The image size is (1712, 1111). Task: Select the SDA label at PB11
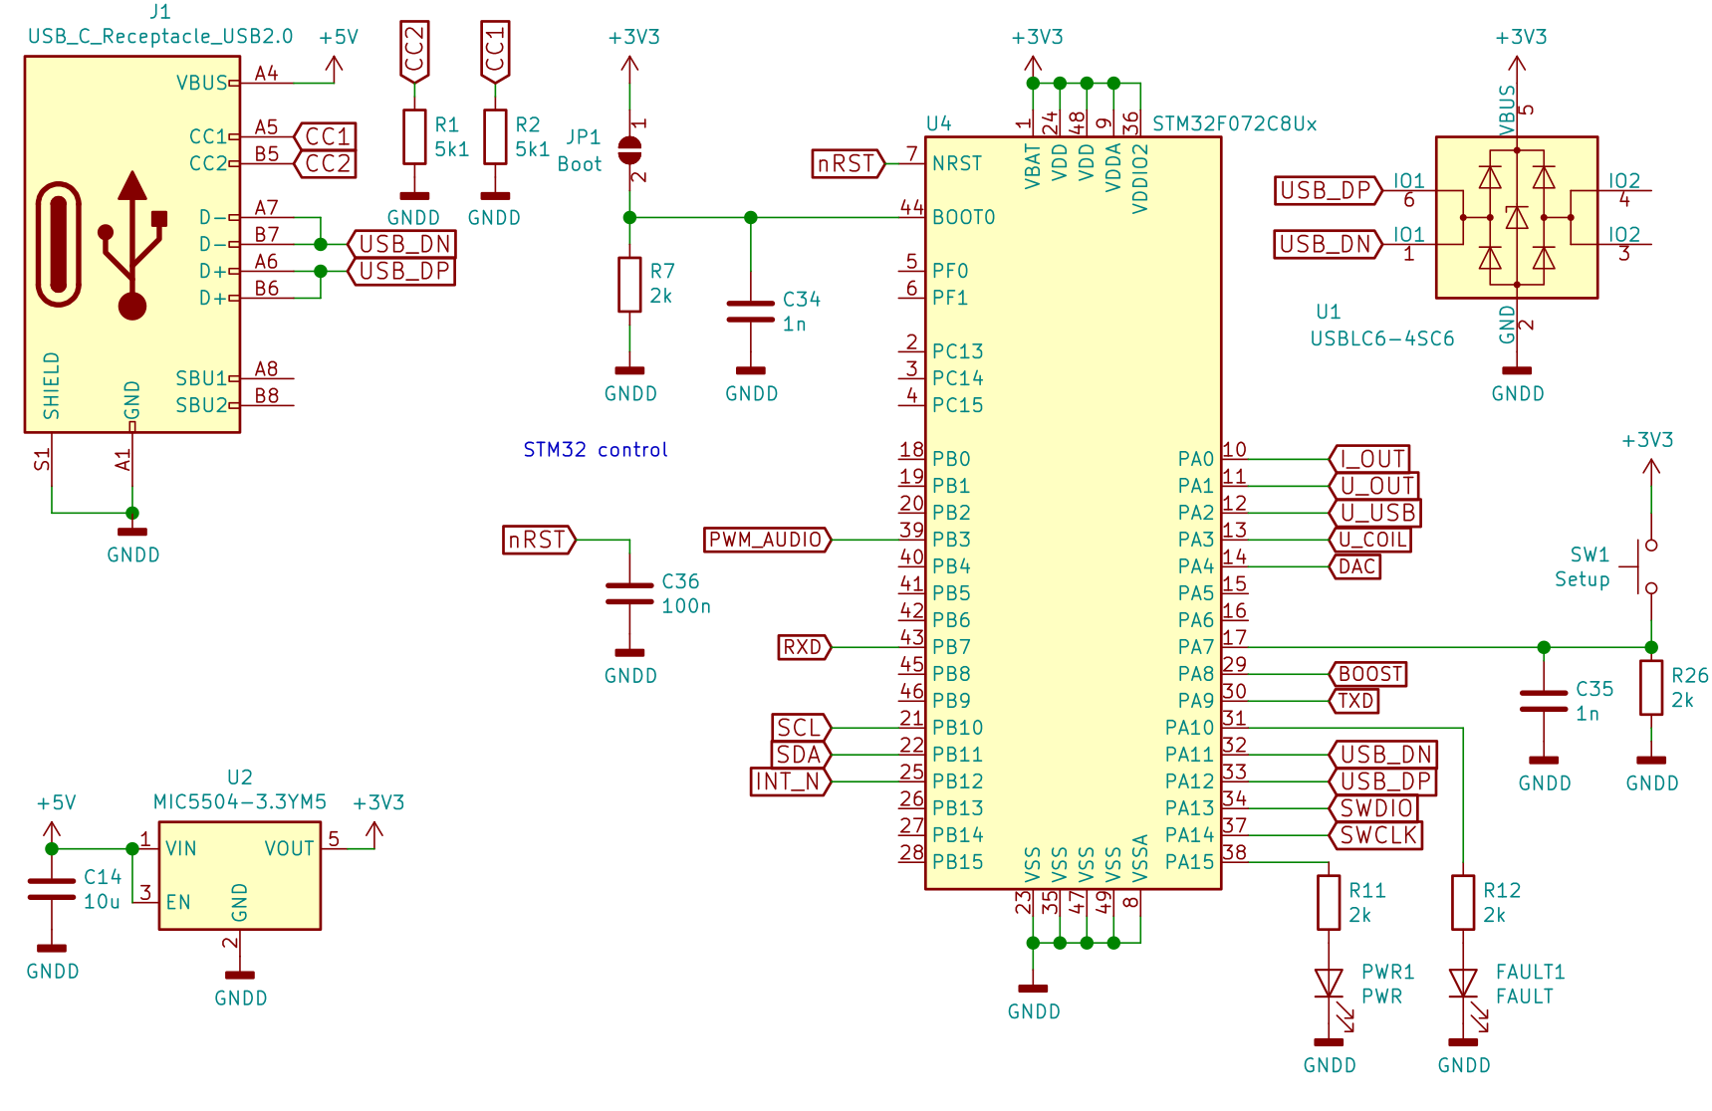(x=802, y=755)
